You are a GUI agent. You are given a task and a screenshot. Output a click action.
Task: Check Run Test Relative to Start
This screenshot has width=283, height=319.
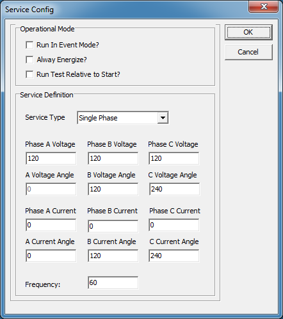[29, 74]
